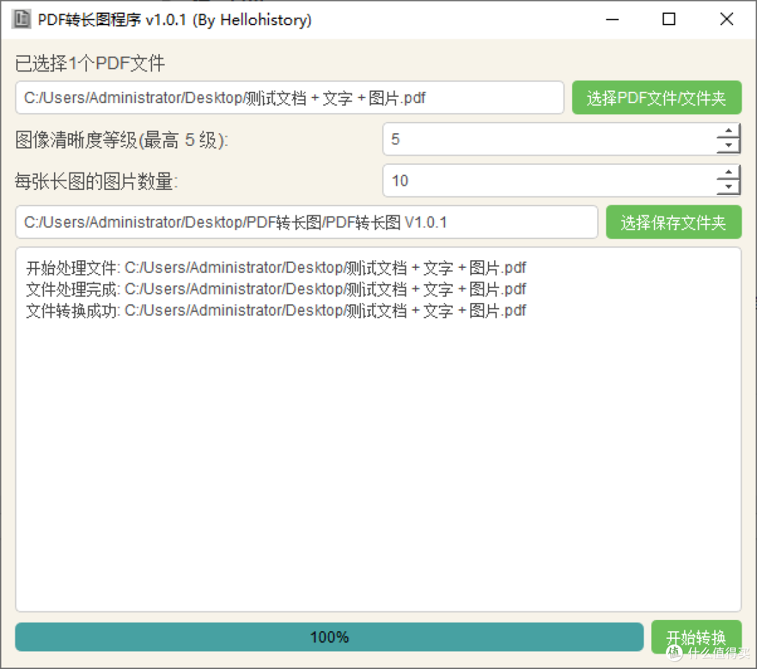Decrease the images-per-long-image count with the down arrow
Viewport: 757px width, 669px height.
point(728,188)
